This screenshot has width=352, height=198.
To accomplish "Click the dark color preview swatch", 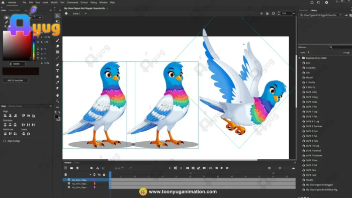I will pyautogui.click(x=21, y=71).
